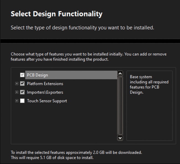The height and width of the screenshot is (164, 180).
Task: Click the 'Select Design Functionality' heading
Action: [x=56, y=14]
